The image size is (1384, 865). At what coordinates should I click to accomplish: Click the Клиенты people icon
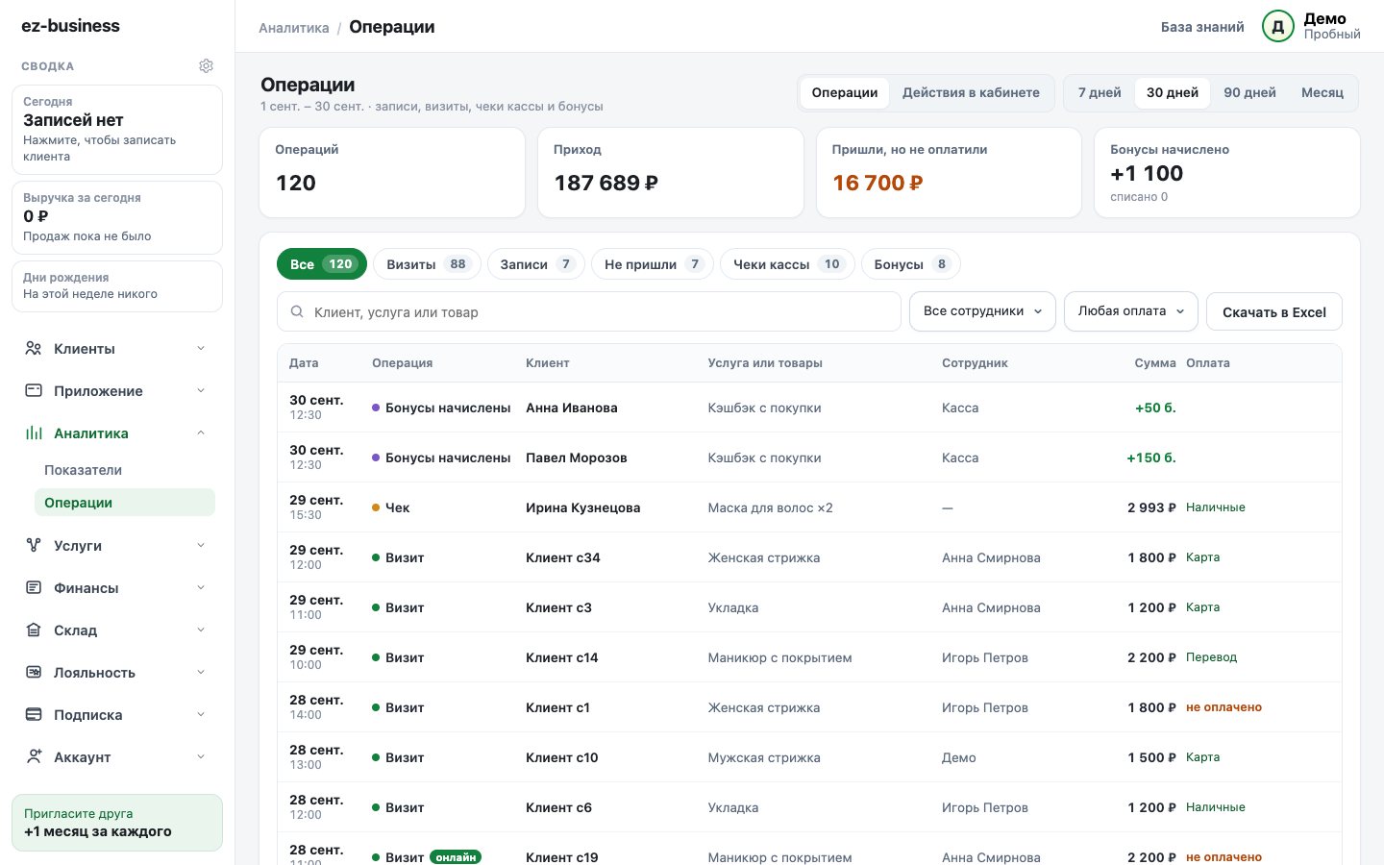pos(34,349)
